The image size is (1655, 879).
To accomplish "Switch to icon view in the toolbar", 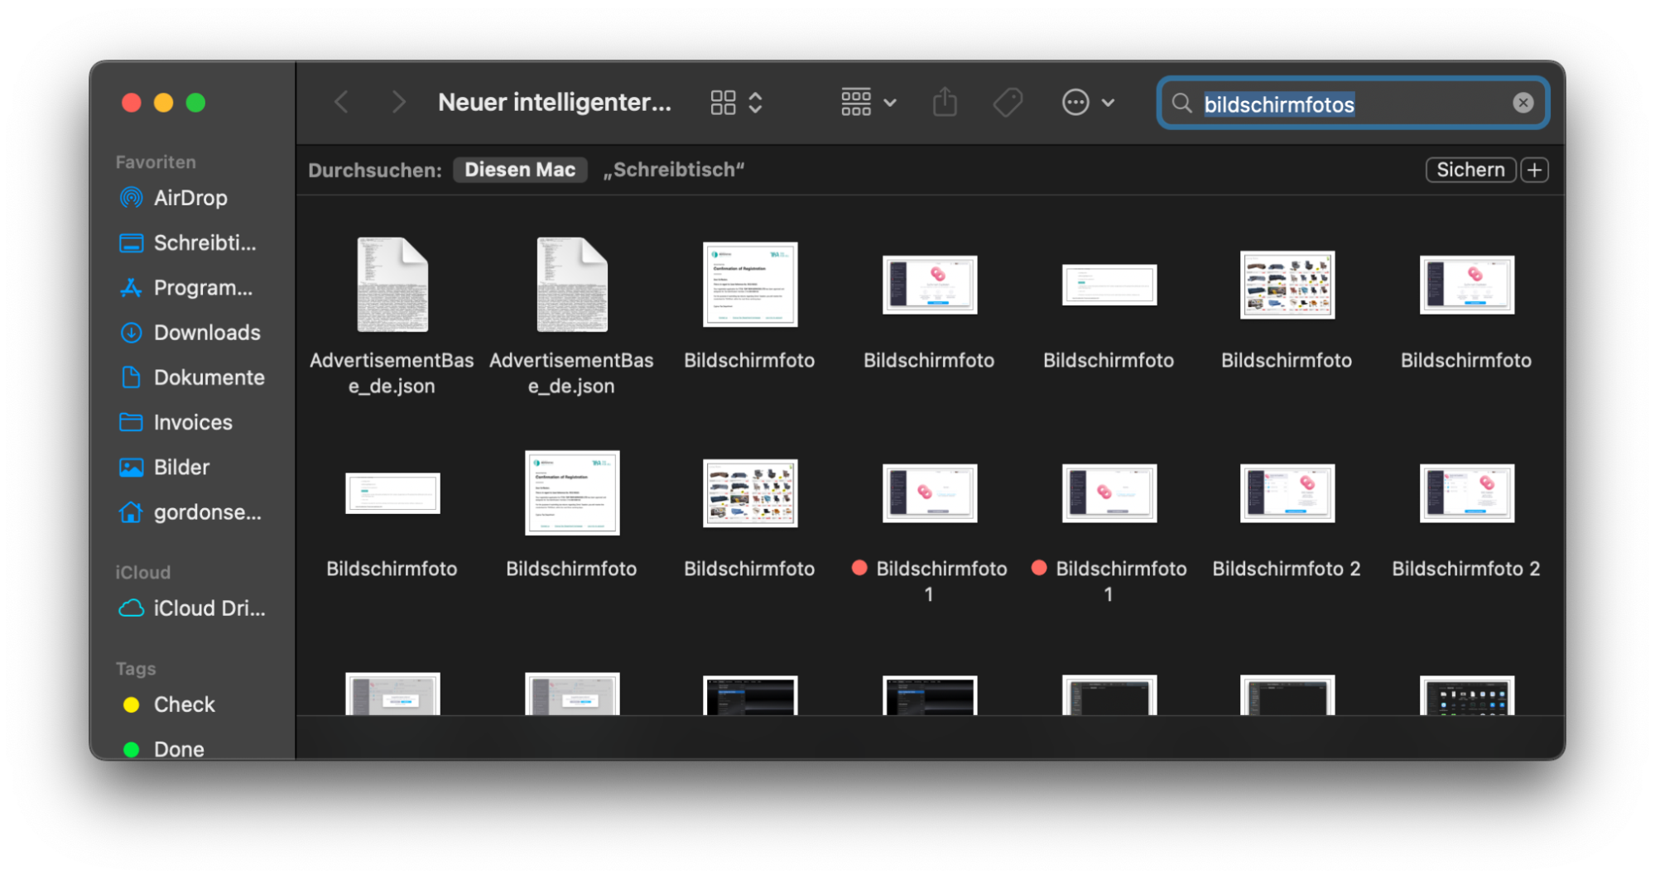I will click(721, 101).
